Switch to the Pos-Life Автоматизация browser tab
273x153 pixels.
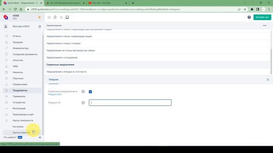tap(65, 3)
